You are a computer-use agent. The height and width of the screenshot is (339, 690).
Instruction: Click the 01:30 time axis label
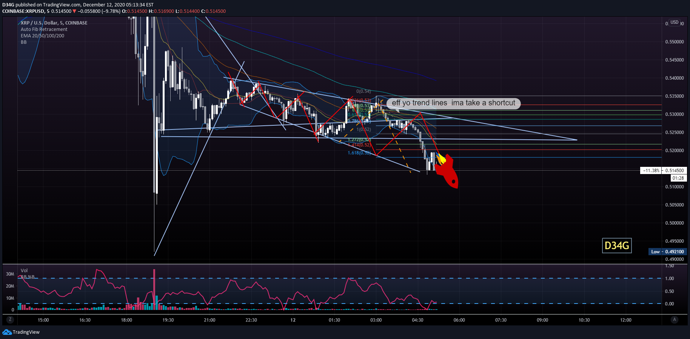(x=334, y=320)
